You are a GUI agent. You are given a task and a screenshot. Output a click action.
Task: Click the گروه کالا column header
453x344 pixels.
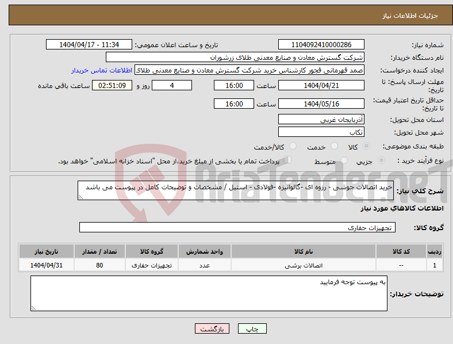coord(151,251)
